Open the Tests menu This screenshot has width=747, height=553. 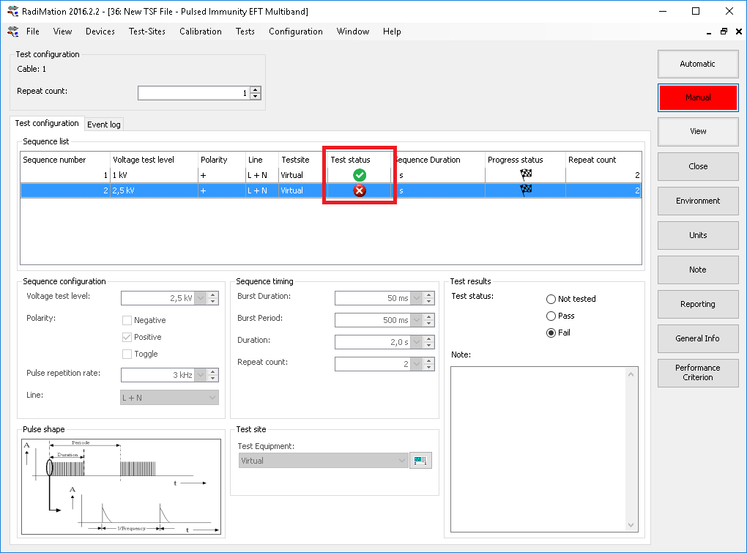click(245, 31)
